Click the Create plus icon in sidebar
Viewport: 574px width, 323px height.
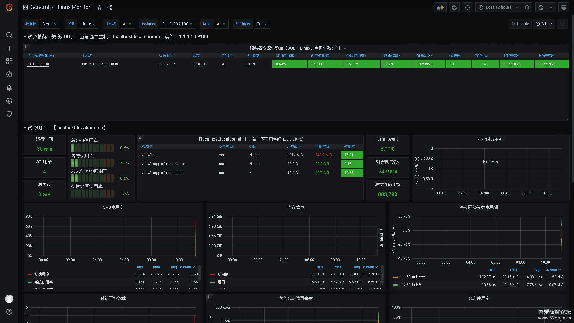[x=9, y=48]
